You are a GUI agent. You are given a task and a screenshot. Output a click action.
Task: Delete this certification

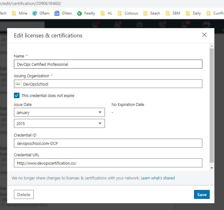click(24, 195)
